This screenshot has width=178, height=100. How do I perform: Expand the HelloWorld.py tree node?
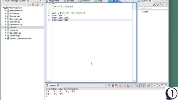point(6,24)
